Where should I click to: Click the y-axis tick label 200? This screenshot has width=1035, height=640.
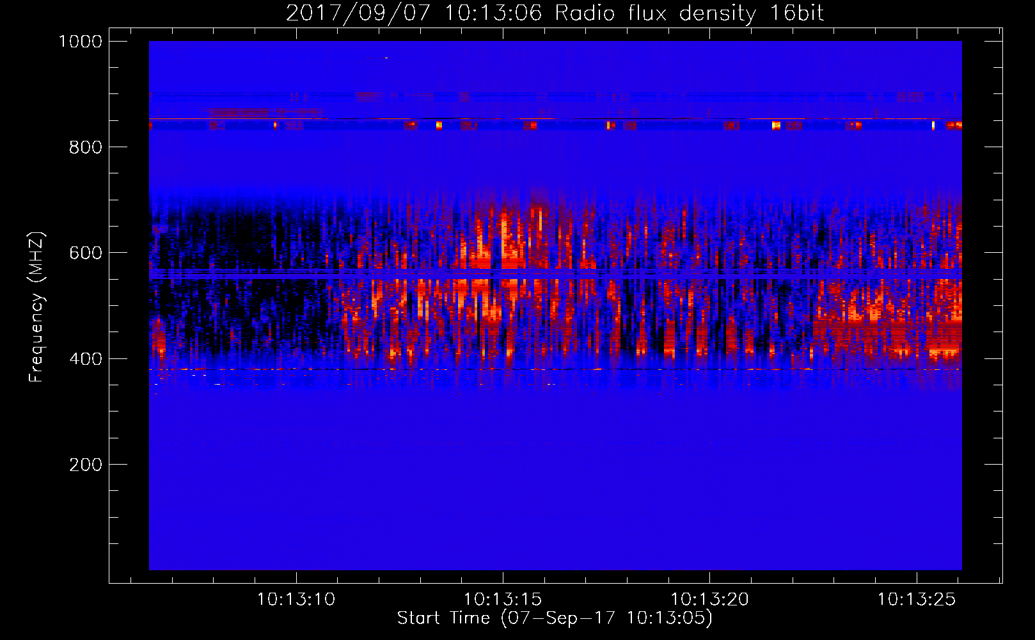coord(85,465)
